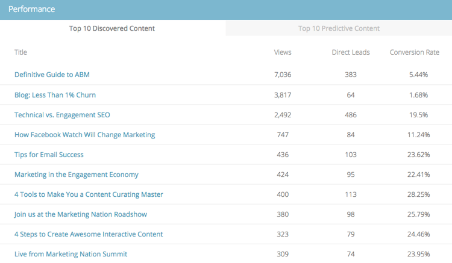Click the 486 direct leads value
The width and height of the screenshot is (452, 263).
(x=351, y=115)
